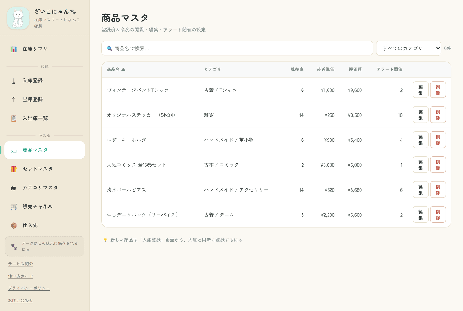Image resolution: width=463 pixels, height=311 pixels.
Task: Go to 仕入先 in sidebar
Action: [x=45, y=225]
